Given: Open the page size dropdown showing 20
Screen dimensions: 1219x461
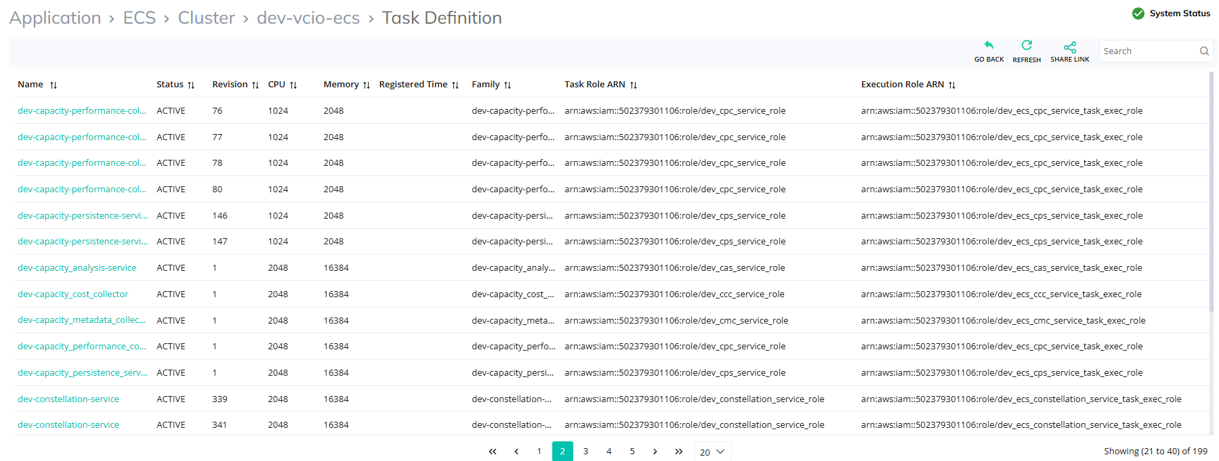Looking at the screenshot, I should click(x=713, y=452).
